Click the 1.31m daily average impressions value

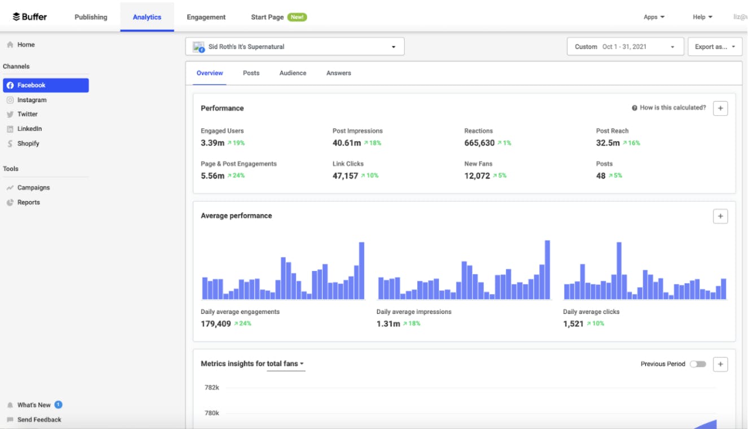(388, 323)
